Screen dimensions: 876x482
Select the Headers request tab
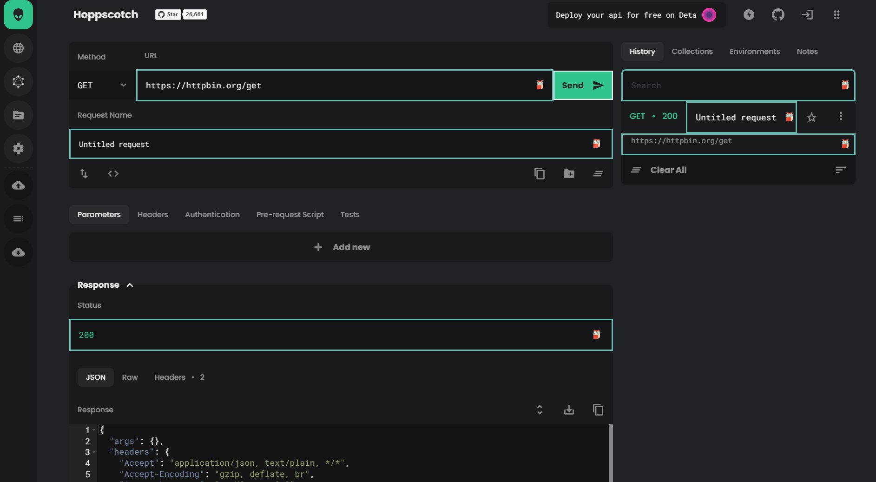[152, 214]
